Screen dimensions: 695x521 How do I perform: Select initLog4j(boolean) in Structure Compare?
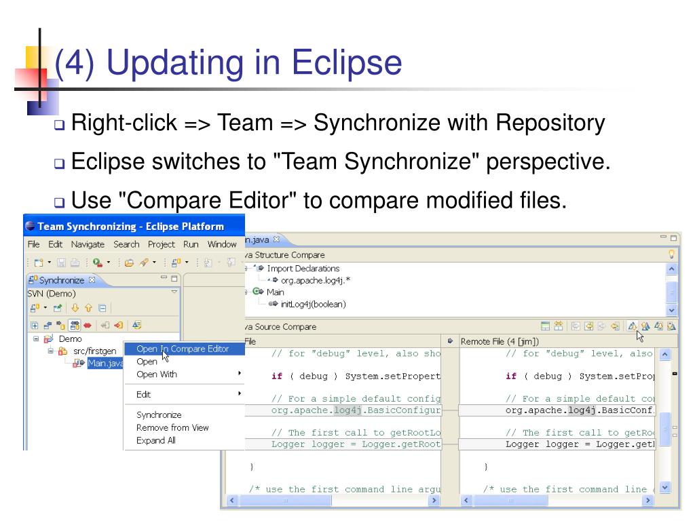coord(314,304)
